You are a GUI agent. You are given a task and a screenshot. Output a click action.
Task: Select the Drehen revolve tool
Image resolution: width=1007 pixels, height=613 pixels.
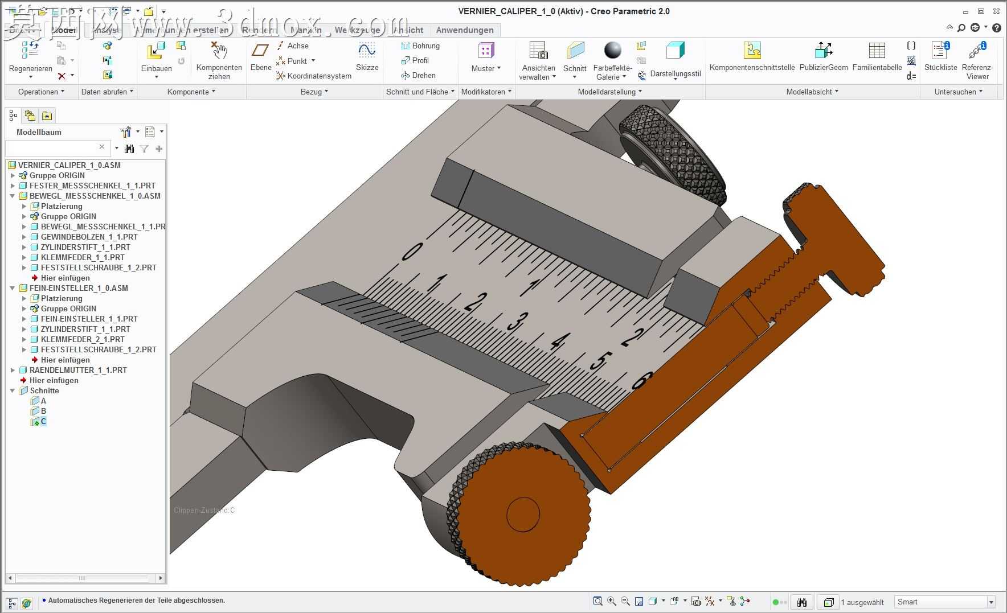click(418, 75)
